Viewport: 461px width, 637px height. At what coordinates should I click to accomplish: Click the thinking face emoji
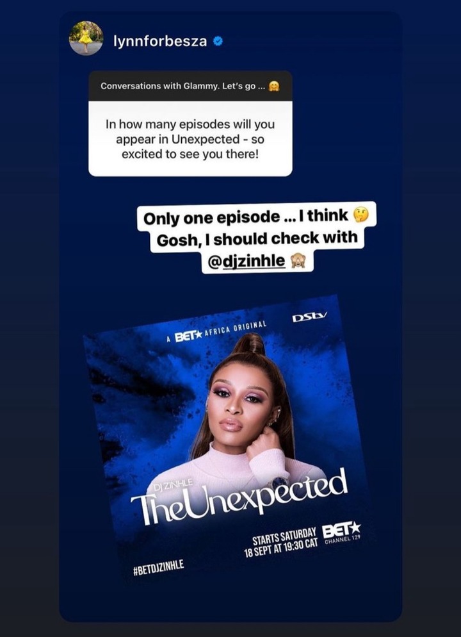[360, 216]
